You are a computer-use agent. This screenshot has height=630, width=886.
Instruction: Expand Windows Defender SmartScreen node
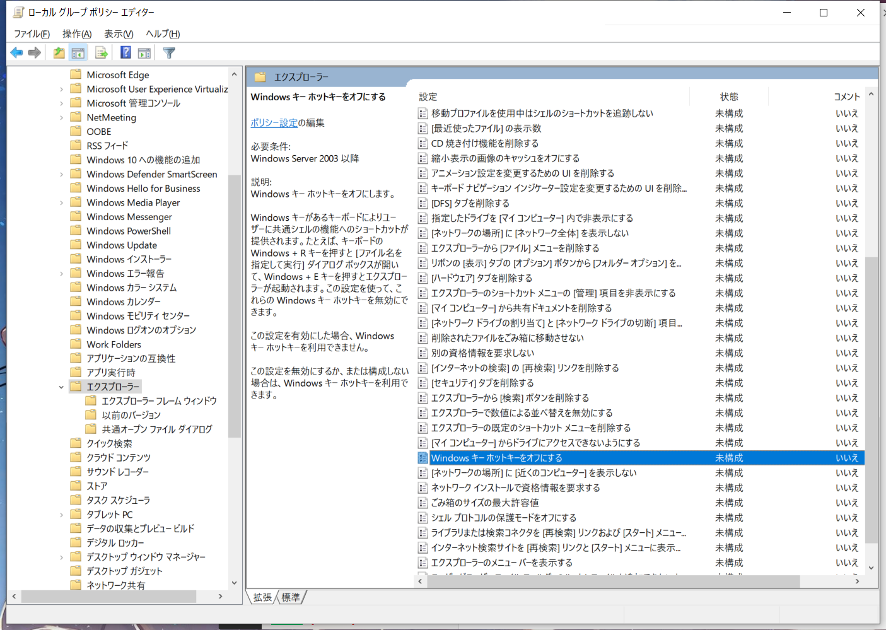point(61,174)
